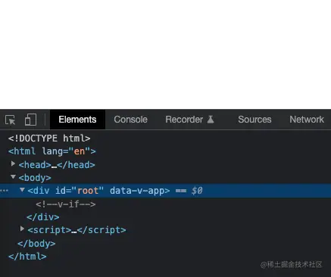Select the DOCTYPE html line
331x277 pixels.
[49, 138]
